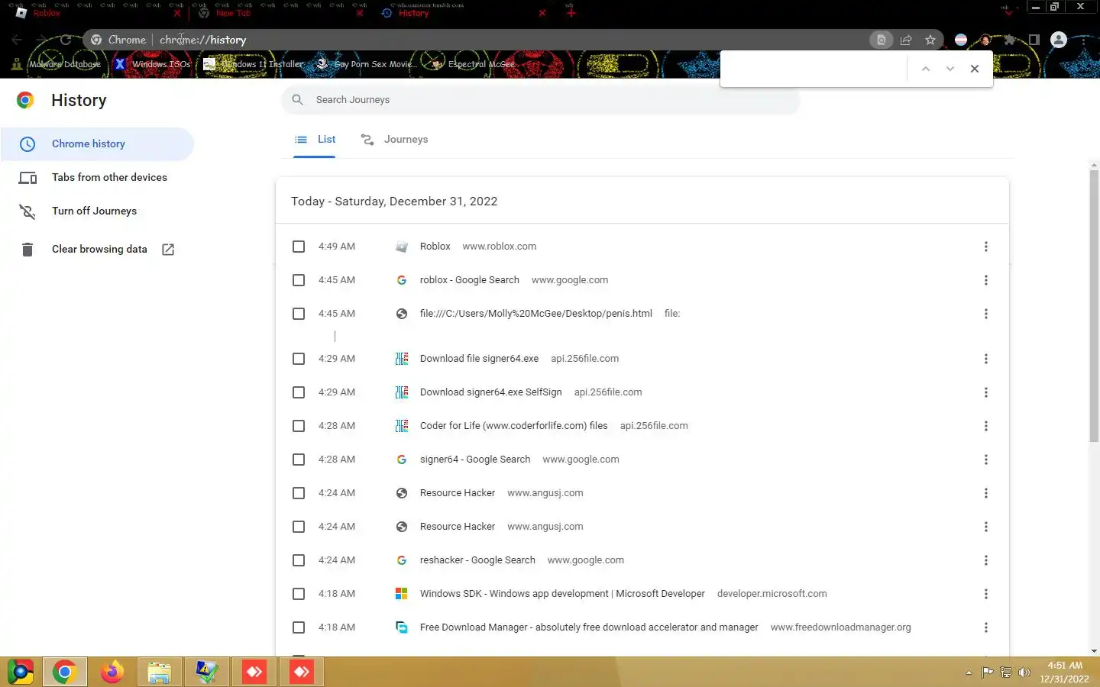Check the Windows SDK entry checkbox
Image resolution: width=1100 pixels, height=687 pixels.
pos(299,594)
